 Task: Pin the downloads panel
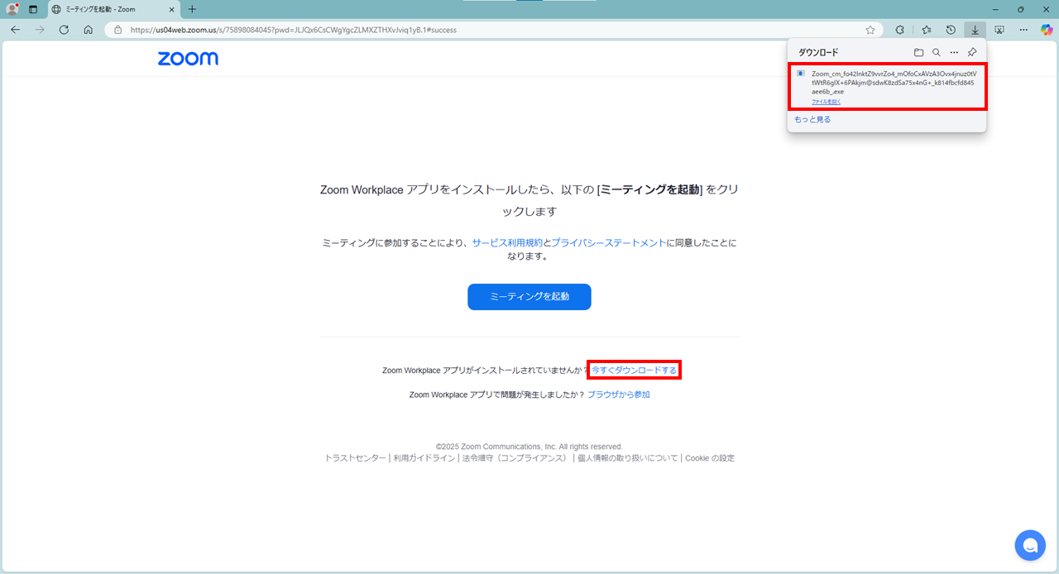(x=972, y=52)
